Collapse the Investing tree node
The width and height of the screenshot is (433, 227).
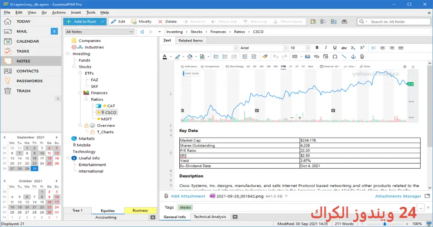(68, 54)
